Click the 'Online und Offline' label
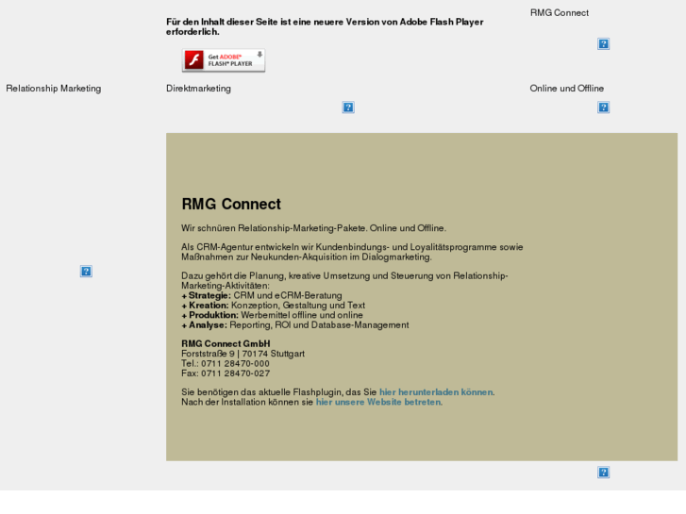The image size is (686, 514). click(566, 89)
